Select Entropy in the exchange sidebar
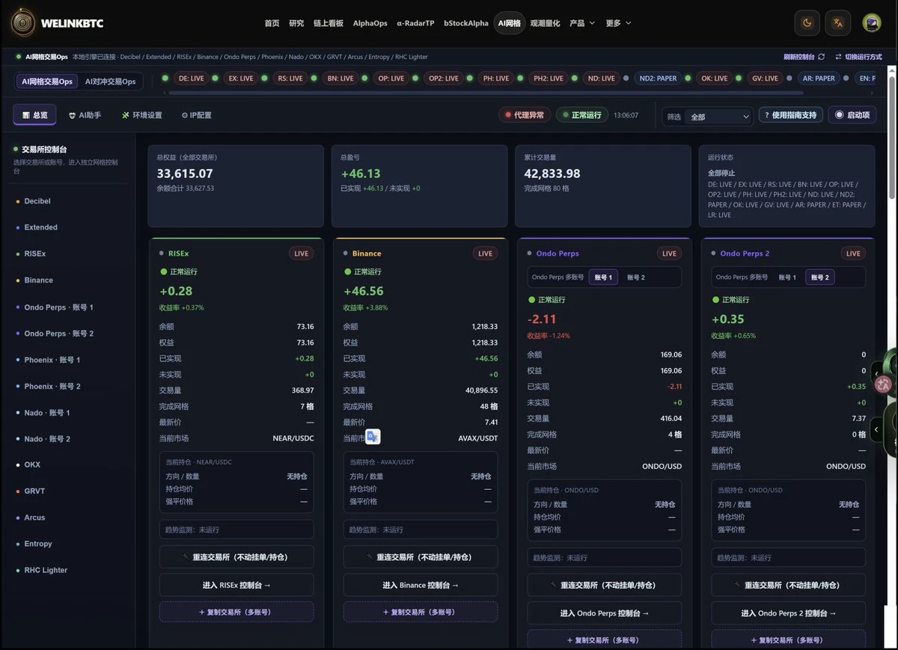The image size is (898, 650). coord(37,544)
